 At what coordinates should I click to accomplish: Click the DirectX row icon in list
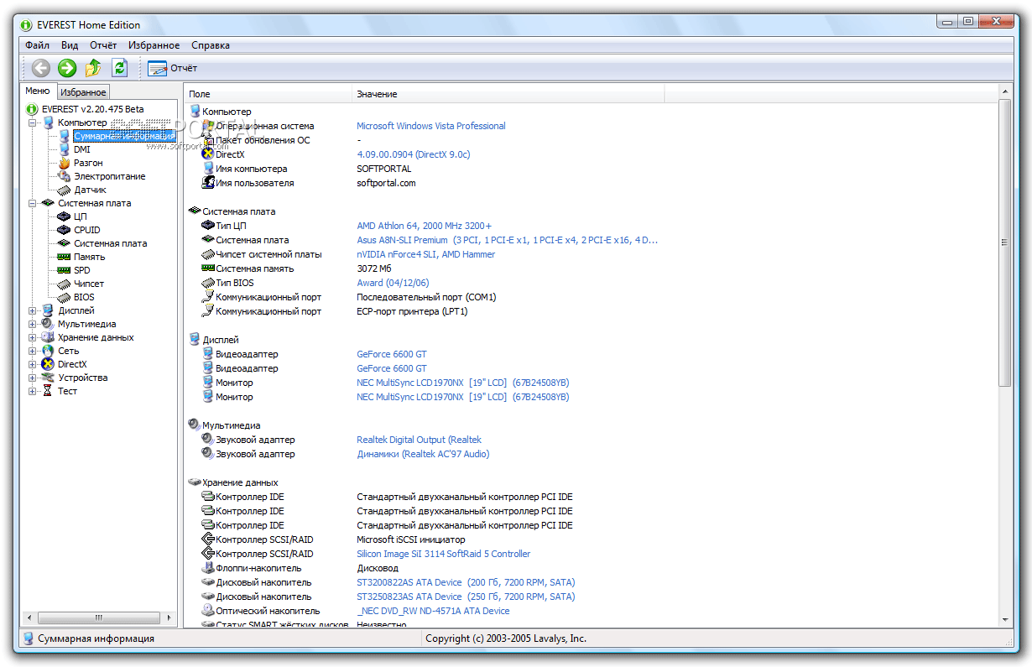point(208,154)
